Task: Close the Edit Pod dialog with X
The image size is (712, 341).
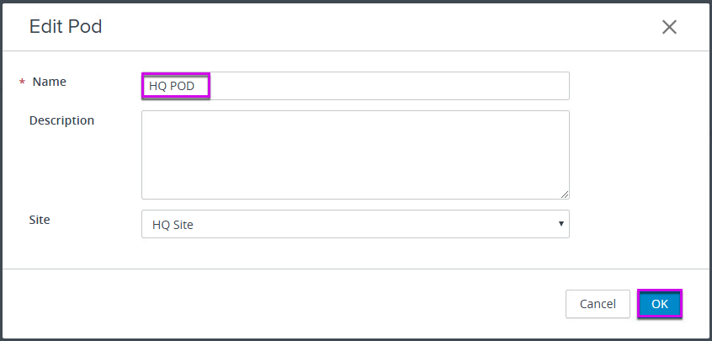Action: 669,27
